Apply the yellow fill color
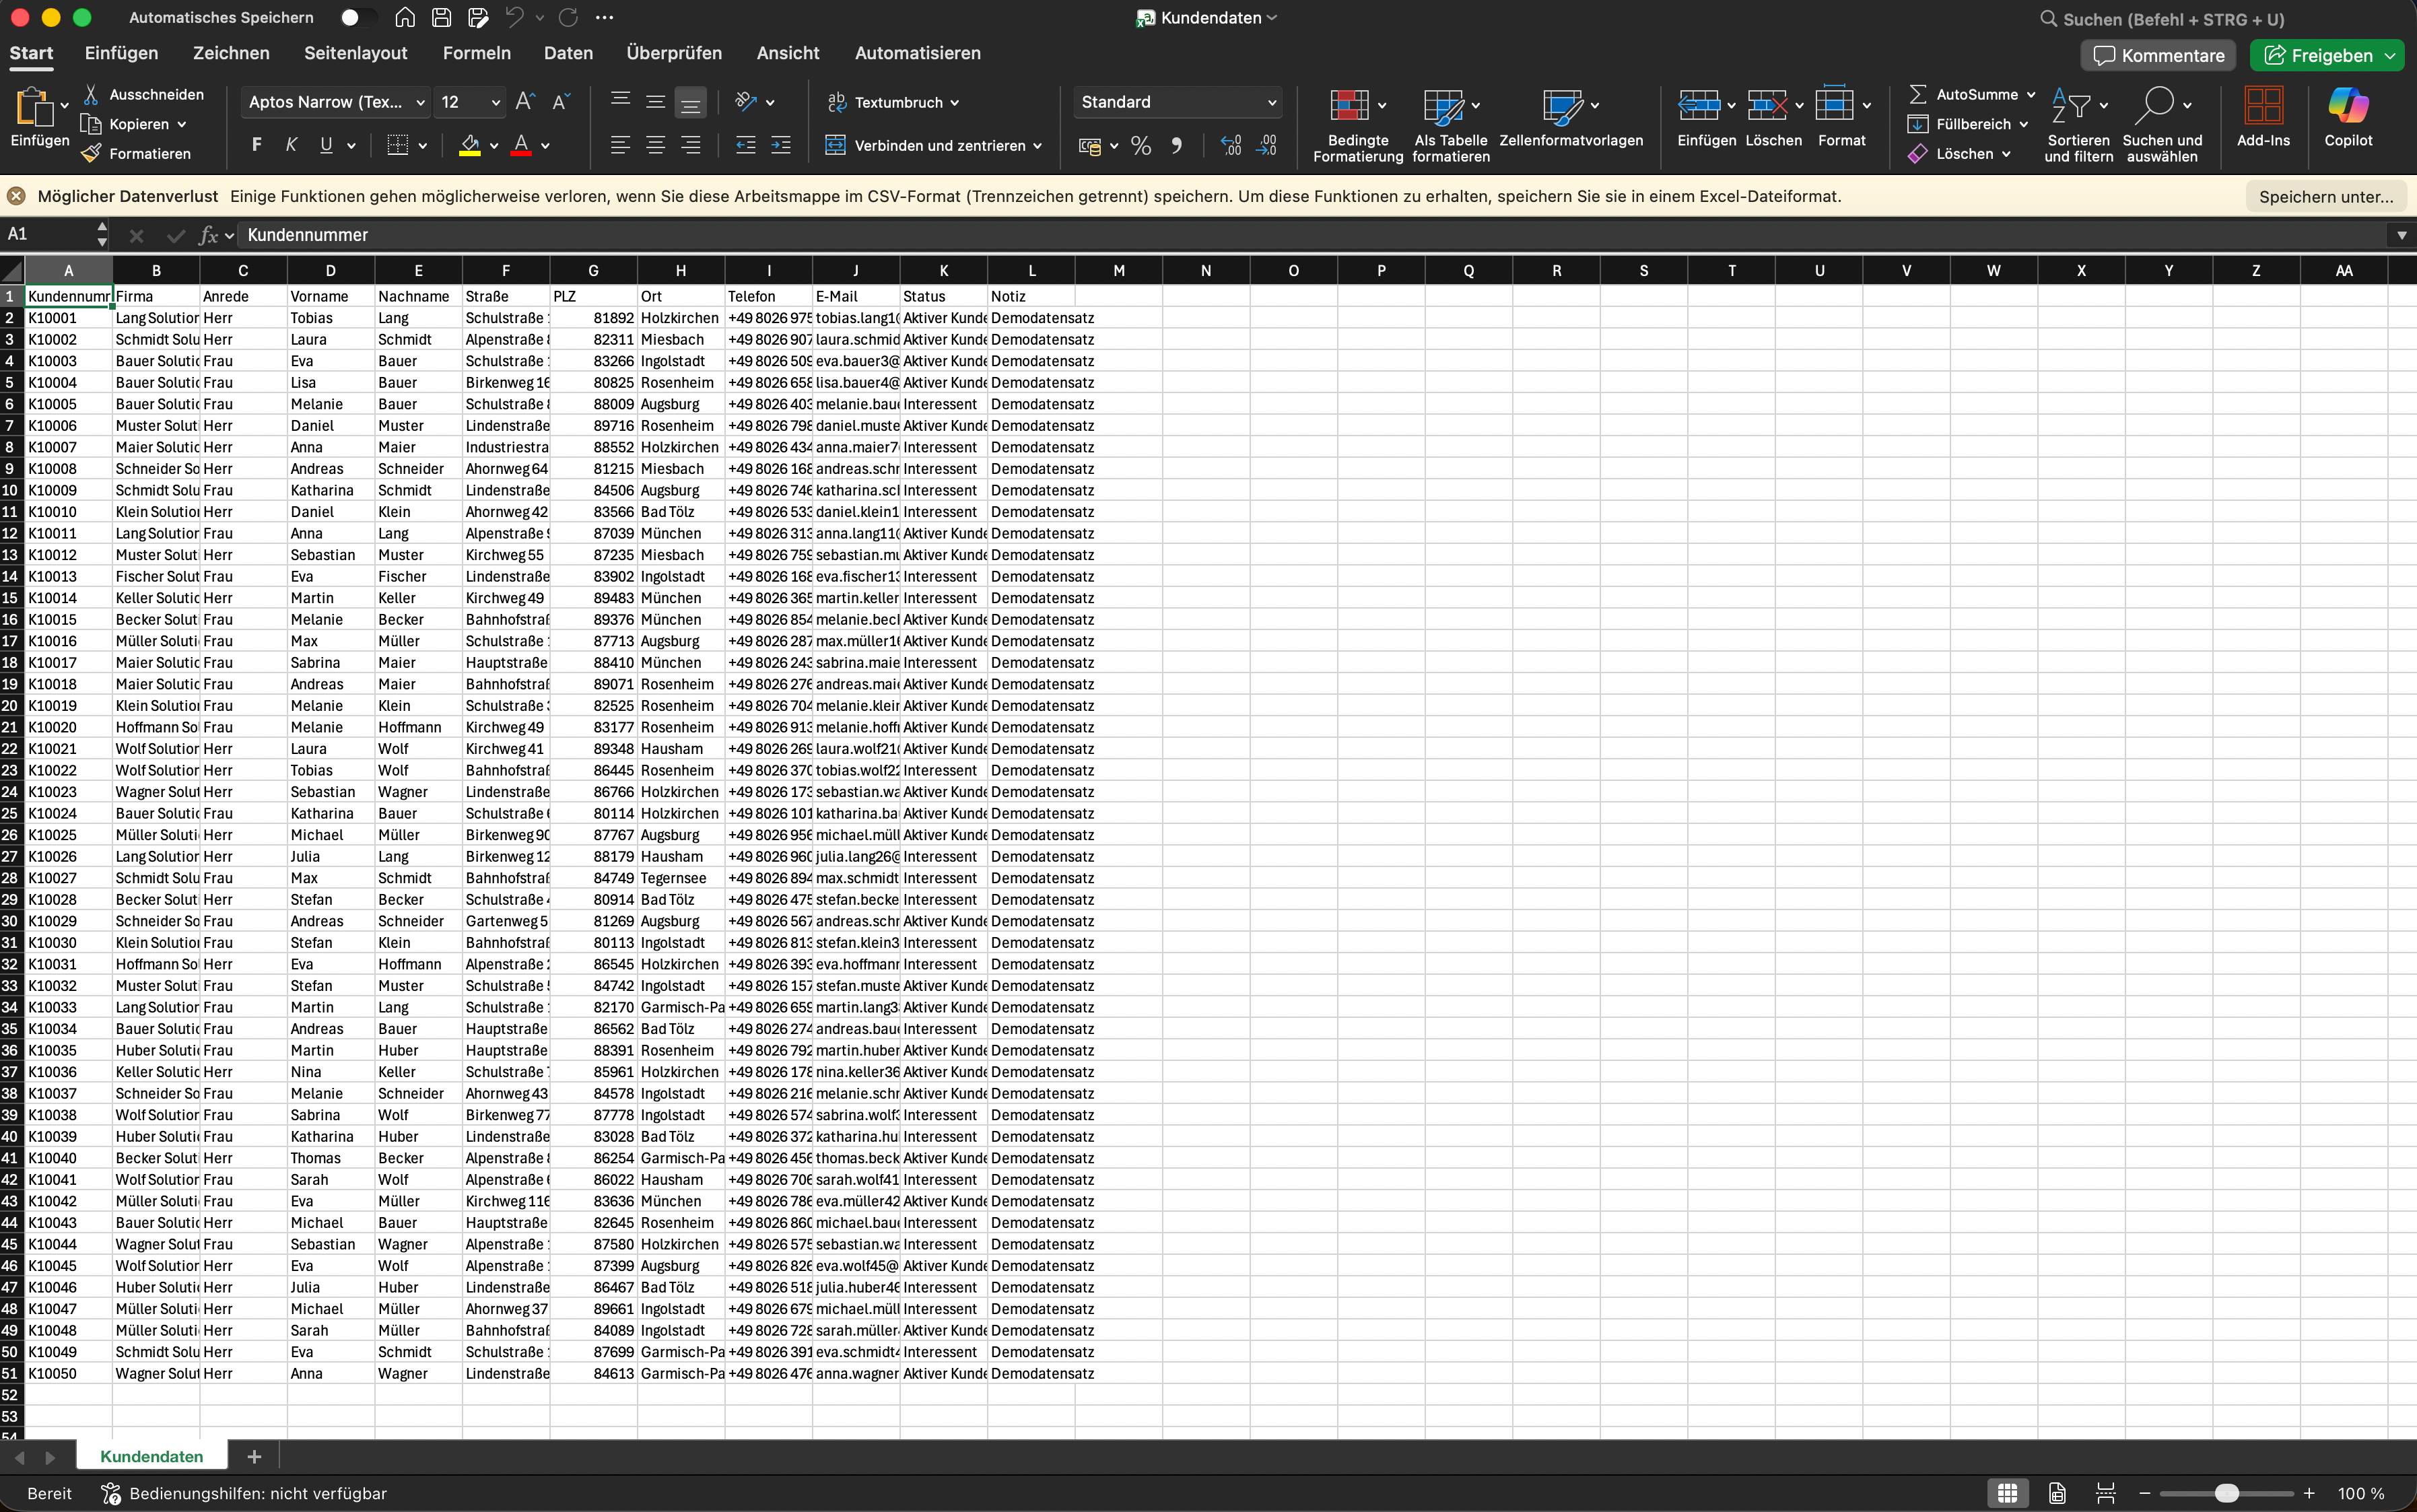 click(x=470, y=145)
